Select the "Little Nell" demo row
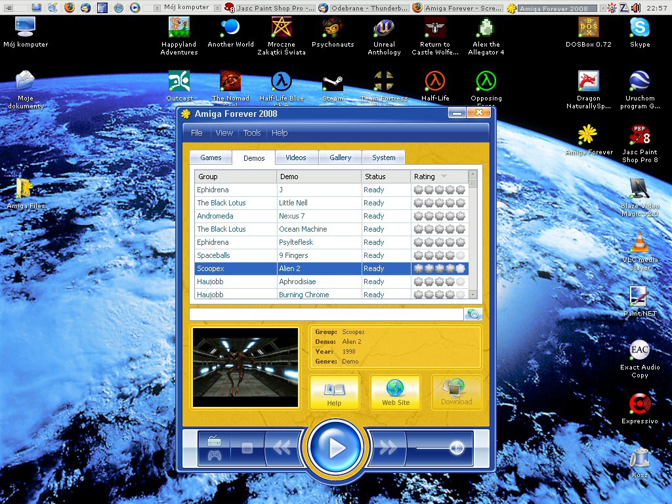The height and width of the screenshot is (504, 672). [x=331, y=203]
